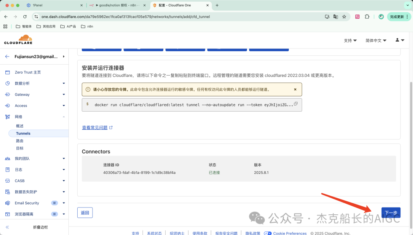Bookmark this page with the star icon
The height and width of the screenshot is (235, 413).
point(344,16)
